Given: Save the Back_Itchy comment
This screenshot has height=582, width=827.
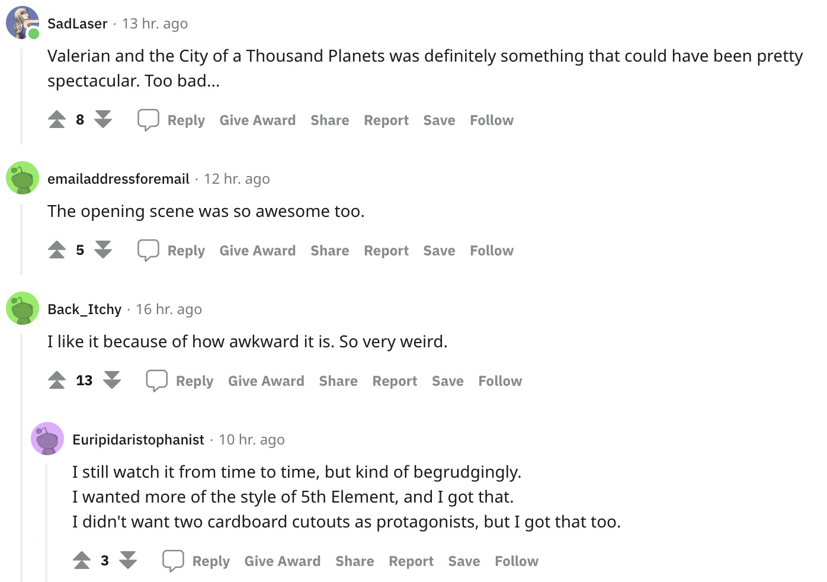Looking at the screenshot, I should point(448,381).
